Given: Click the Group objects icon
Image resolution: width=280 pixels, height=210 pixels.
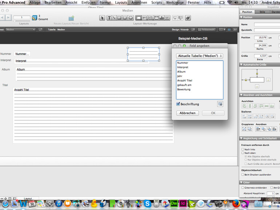Looking at the screenshot, I should coord(244,129).
